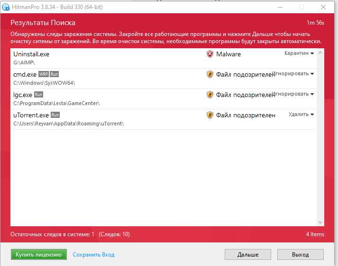This screenshot has width=338, height=266.
Task: Click the Остаточных следов в системе status text
Action: pyautogui.click(x=52, y=234)
